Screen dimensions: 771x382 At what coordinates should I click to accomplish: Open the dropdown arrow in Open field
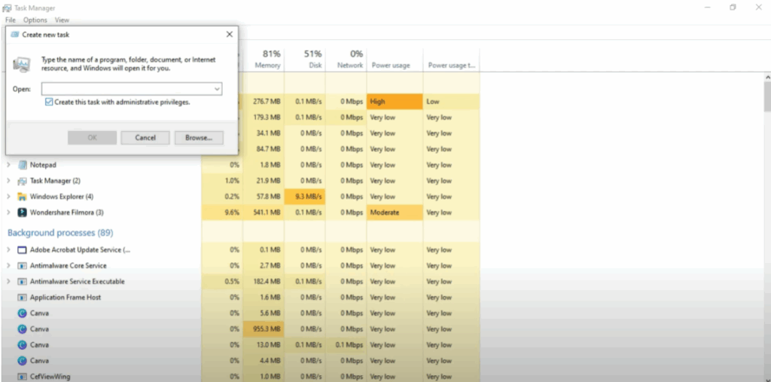(217, 89)
